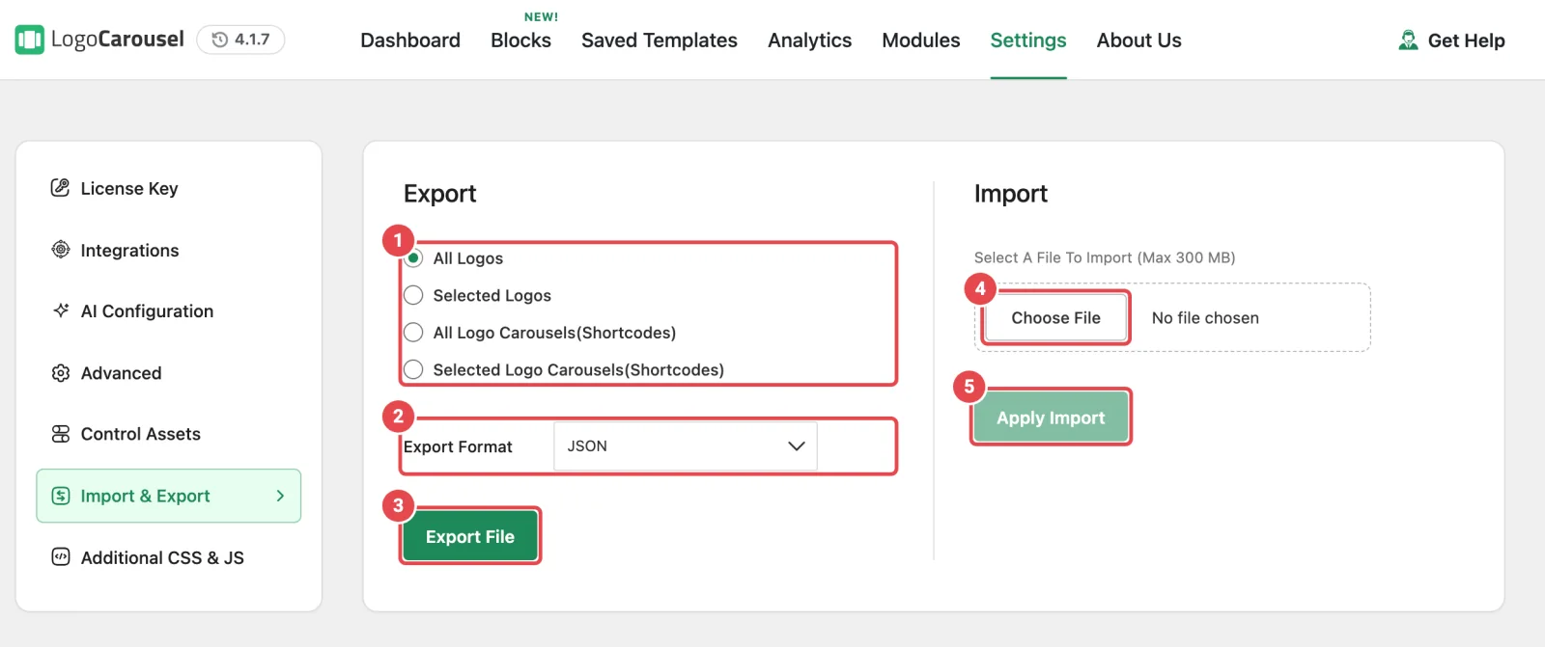Switch to the Analytics tab
The image size is (1545, 647).
pos(809,40)
